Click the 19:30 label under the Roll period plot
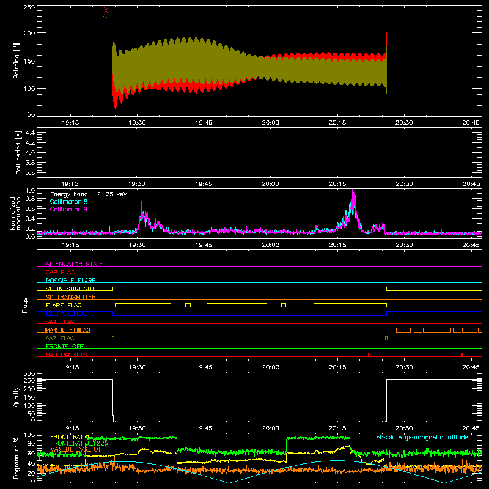The height and width of the screenshot is (489, 489). 136,184
